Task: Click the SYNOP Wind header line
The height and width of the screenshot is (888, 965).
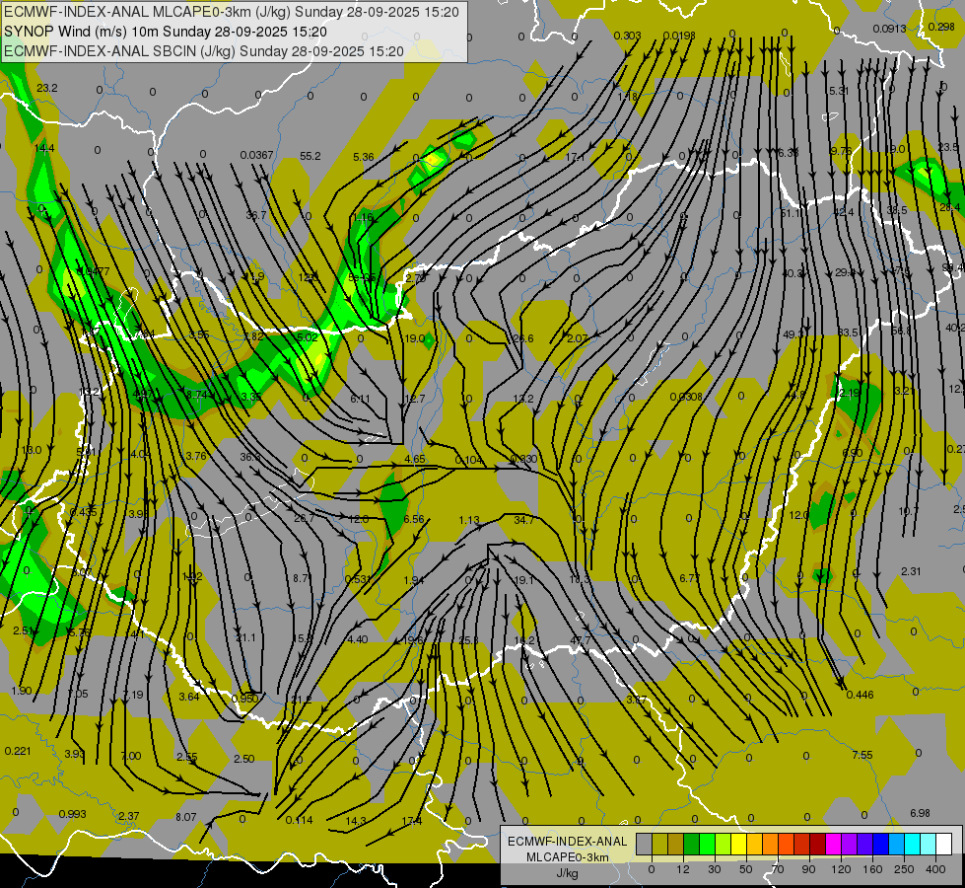Action: click(x=165, y=32)
